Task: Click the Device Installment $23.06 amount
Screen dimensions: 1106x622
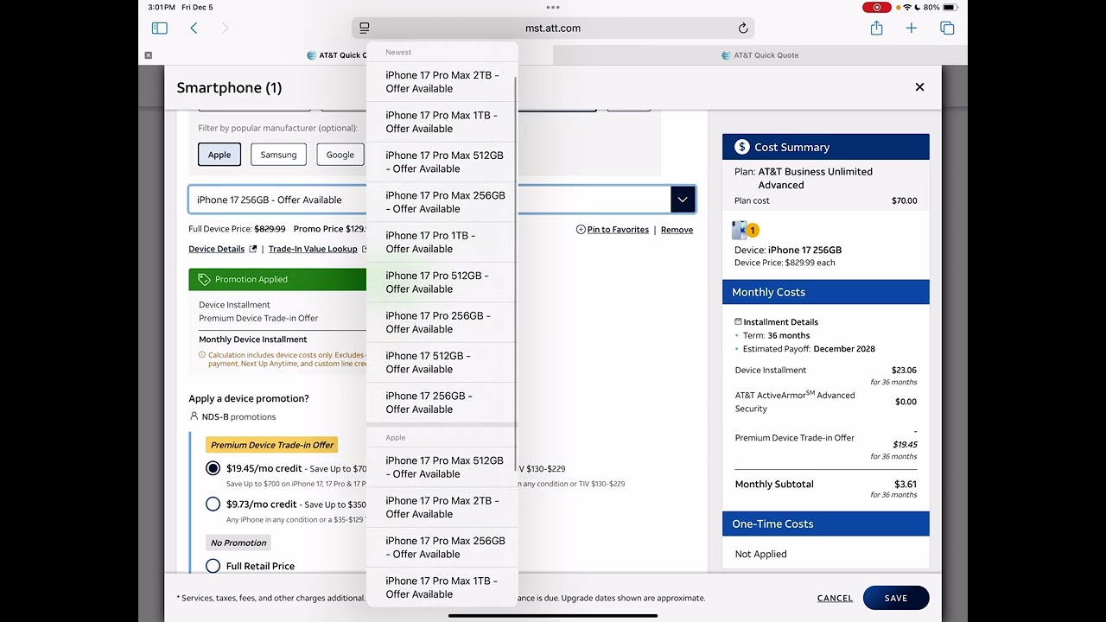Action: (904, 370)
